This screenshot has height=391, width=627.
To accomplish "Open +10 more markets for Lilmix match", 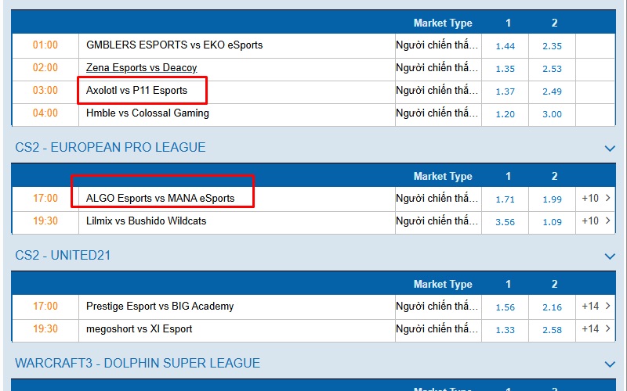I will coord(596,221).
